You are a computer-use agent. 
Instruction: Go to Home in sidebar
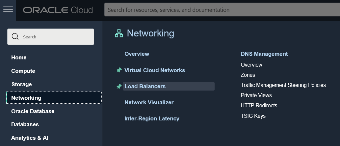[x=19, y=57]
